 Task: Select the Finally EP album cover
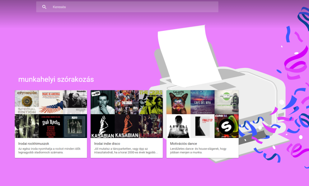coord(202,126)
